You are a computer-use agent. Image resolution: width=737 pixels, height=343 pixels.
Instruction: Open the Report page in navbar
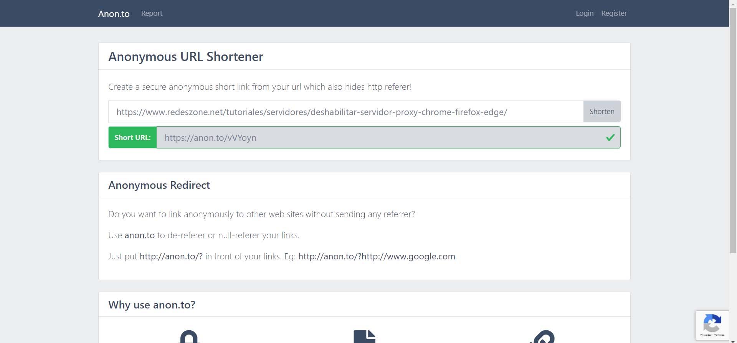click(x=152, y=13)
